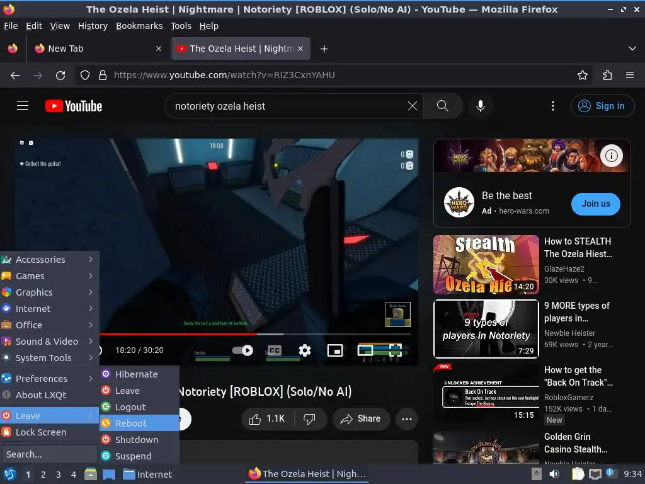Like the video with thumbs up

(267, 419)
